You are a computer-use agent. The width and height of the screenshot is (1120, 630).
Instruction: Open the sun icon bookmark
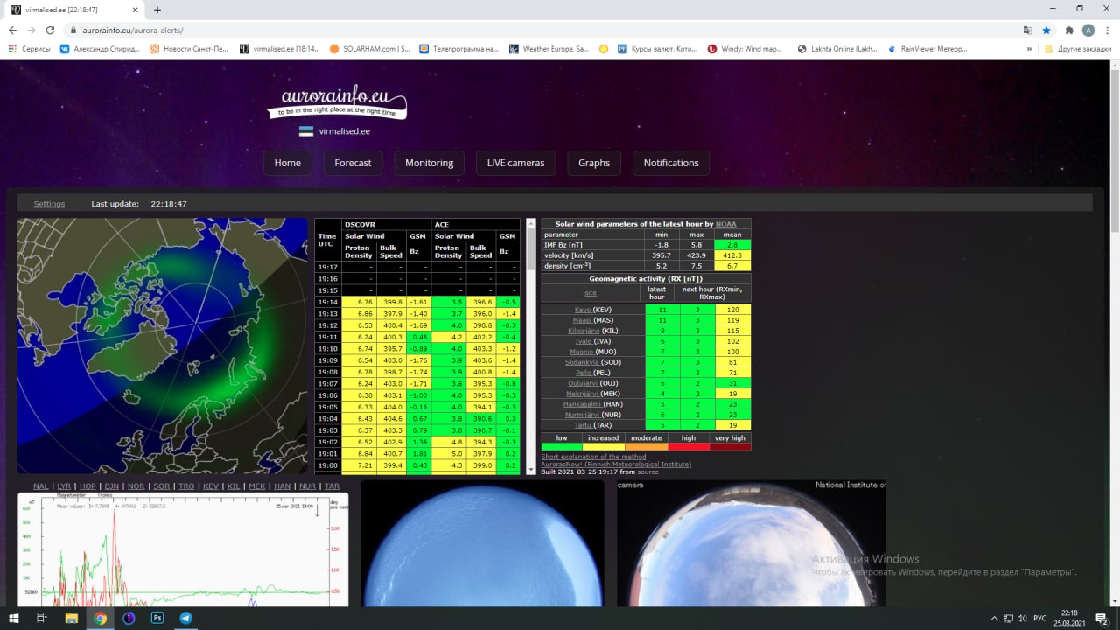604,49
